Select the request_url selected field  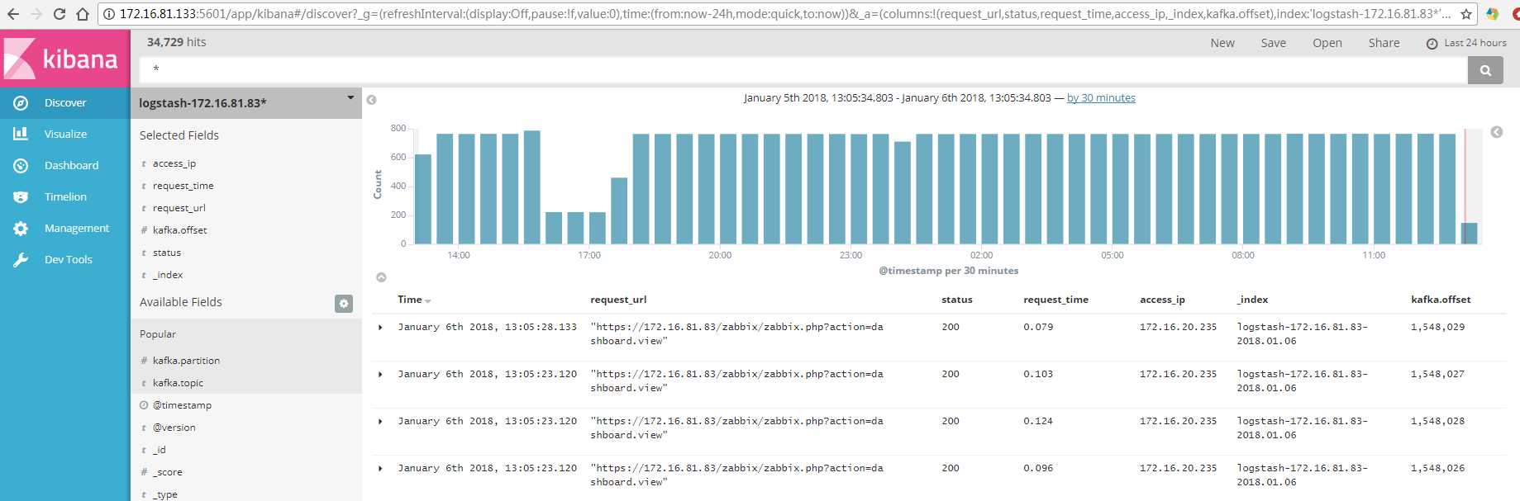point(179,208)
